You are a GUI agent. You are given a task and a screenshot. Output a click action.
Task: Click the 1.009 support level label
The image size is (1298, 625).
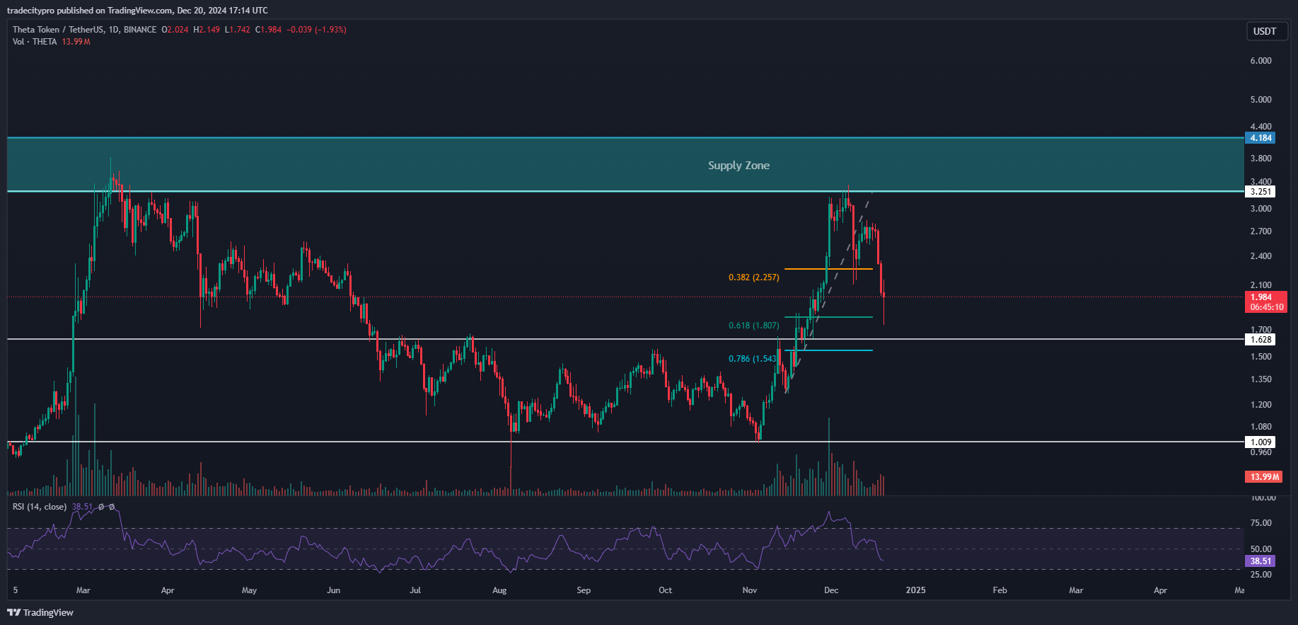click(x=1261, y=442)
